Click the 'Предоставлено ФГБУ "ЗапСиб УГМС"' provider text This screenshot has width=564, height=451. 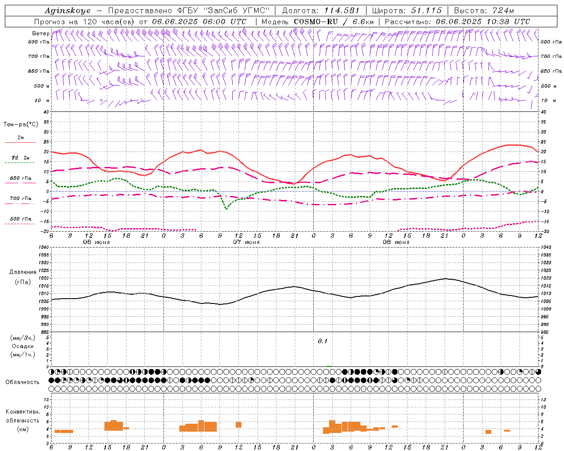pyautogui.click(x=189, y=11)
